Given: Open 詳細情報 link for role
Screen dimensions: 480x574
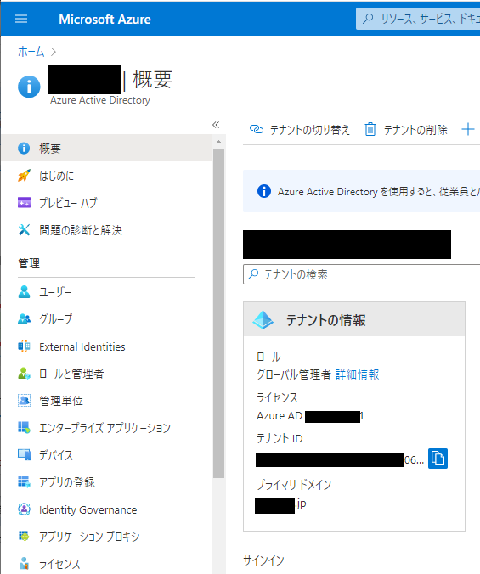Looking at the screenshot, I should (358, 374).
